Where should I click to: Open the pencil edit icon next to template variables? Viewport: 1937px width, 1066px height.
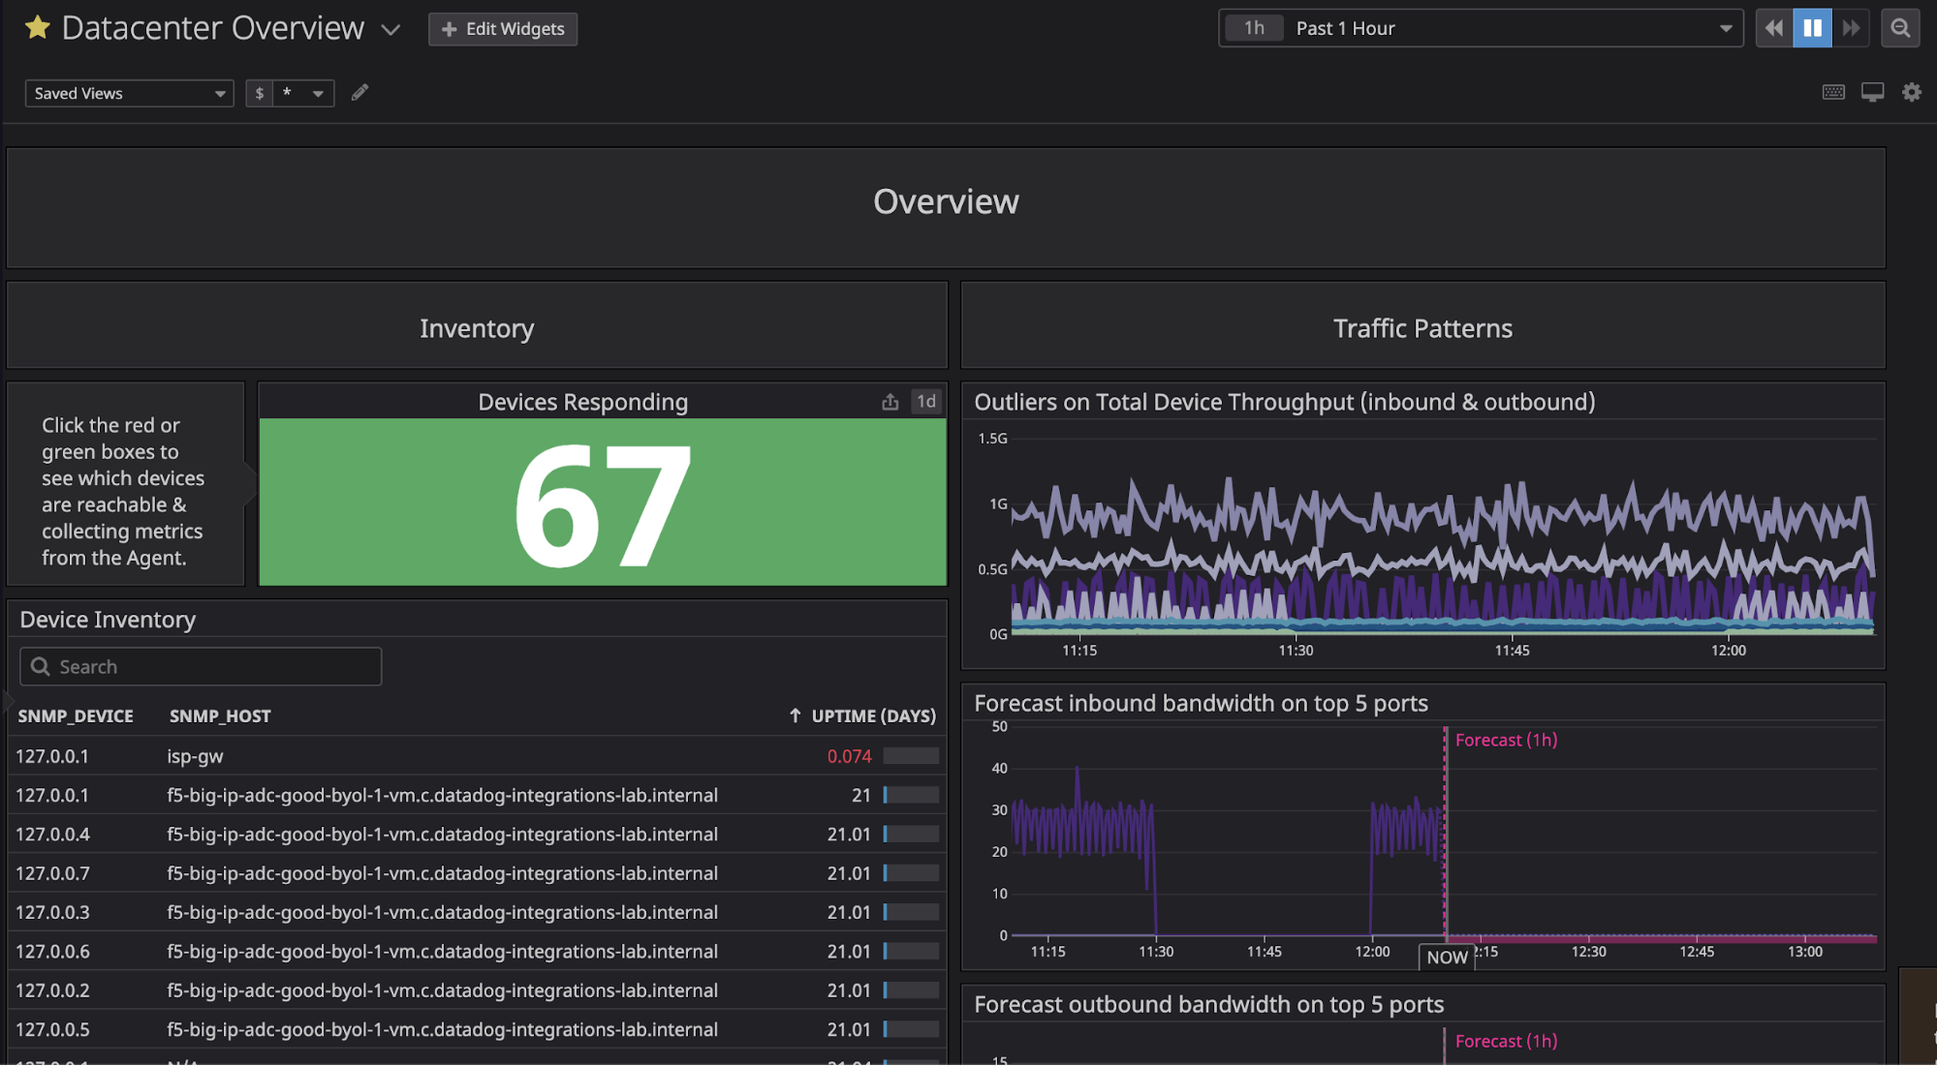tap(359, 92)
